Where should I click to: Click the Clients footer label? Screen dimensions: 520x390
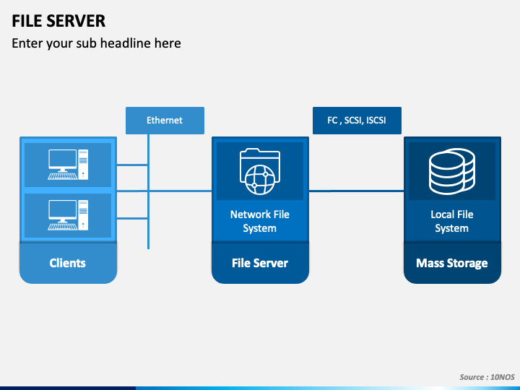tap(68, 263)
